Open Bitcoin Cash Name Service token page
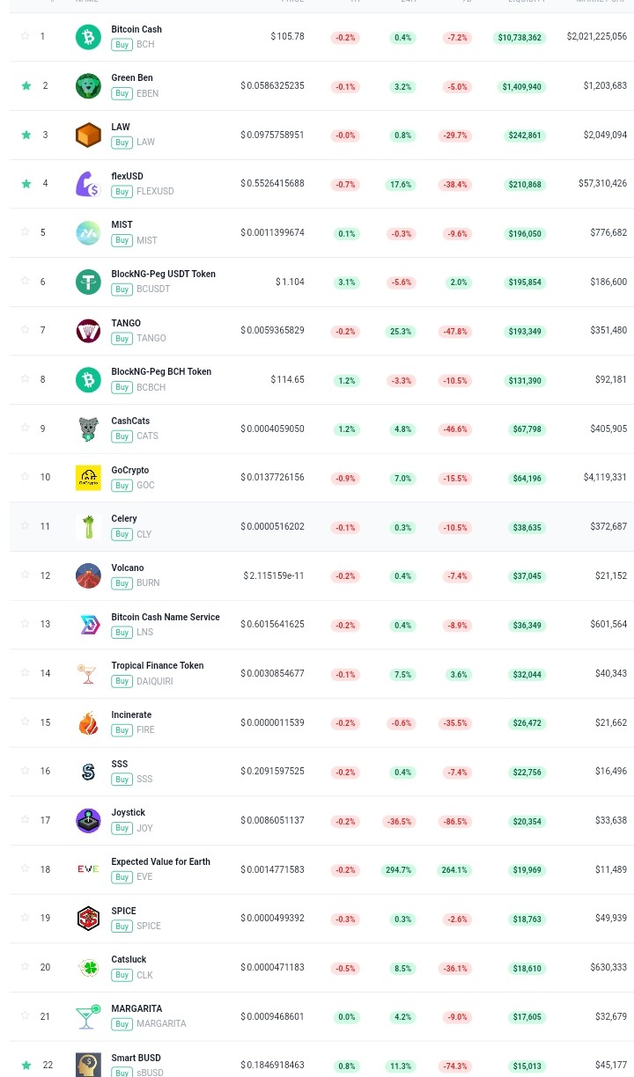634x1077 pixels. pyautogui.click(x=166, y=617)
